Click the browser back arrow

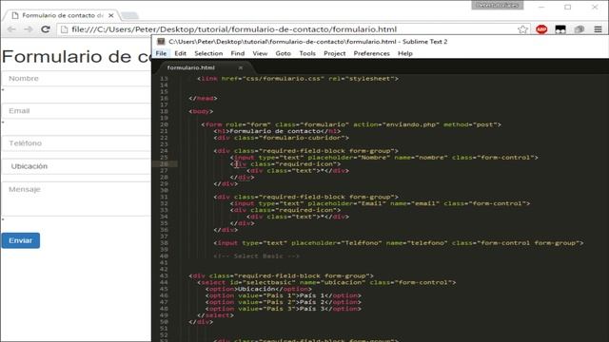click(11, 29)
